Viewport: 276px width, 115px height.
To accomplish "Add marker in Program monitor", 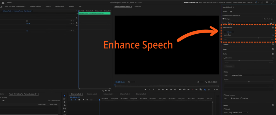I will point(145,89).
